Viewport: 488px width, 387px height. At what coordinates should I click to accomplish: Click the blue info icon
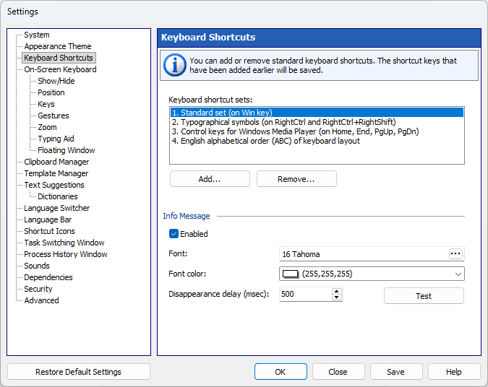pyautogui.click(x=175, y=65)
